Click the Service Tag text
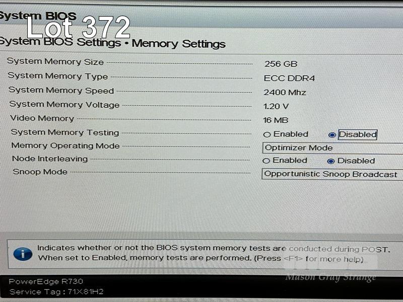 point(56,292)
